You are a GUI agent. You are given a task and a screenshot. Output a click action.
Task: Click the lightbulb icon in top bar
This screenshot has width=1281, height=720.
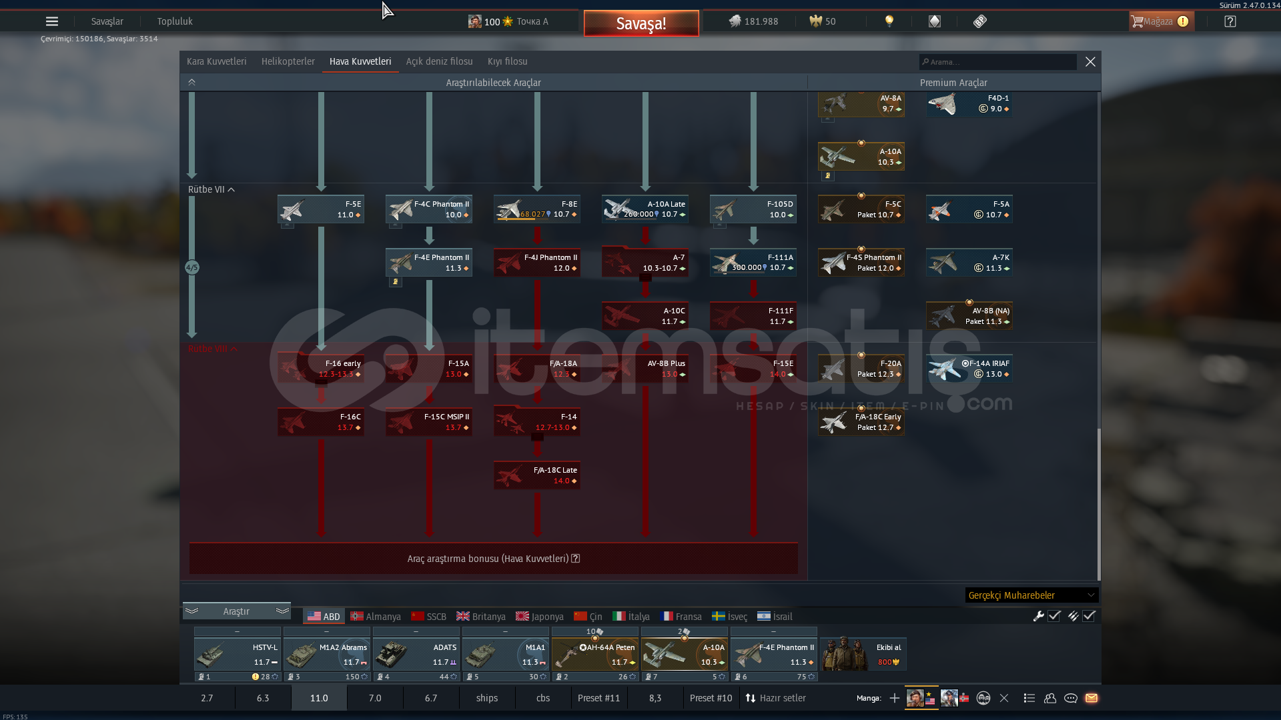(889, 21)
